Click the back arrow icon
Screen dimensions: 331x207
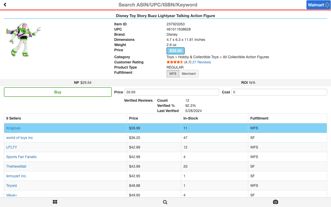tap(5, 5)
